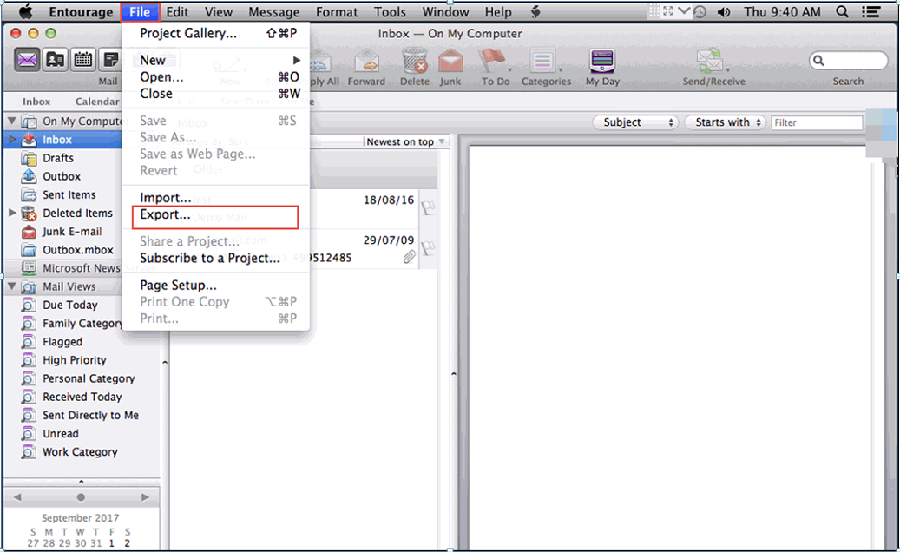Open the Work Category mail view

coord(80,451)
